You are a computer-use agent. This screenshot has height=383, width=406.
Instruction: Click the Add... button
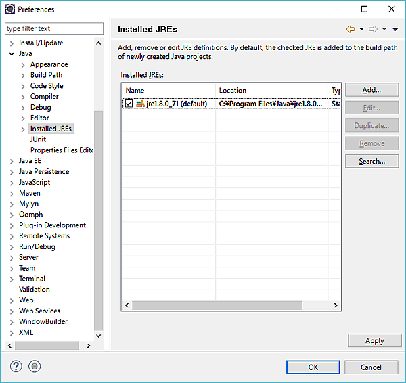[371, 90]
